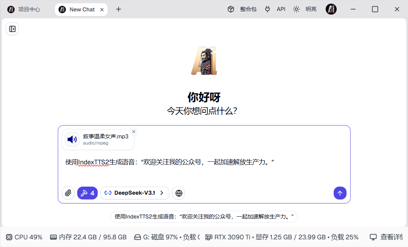Toggle the globe web search icon
408x247 pixels.
[179, 193]
